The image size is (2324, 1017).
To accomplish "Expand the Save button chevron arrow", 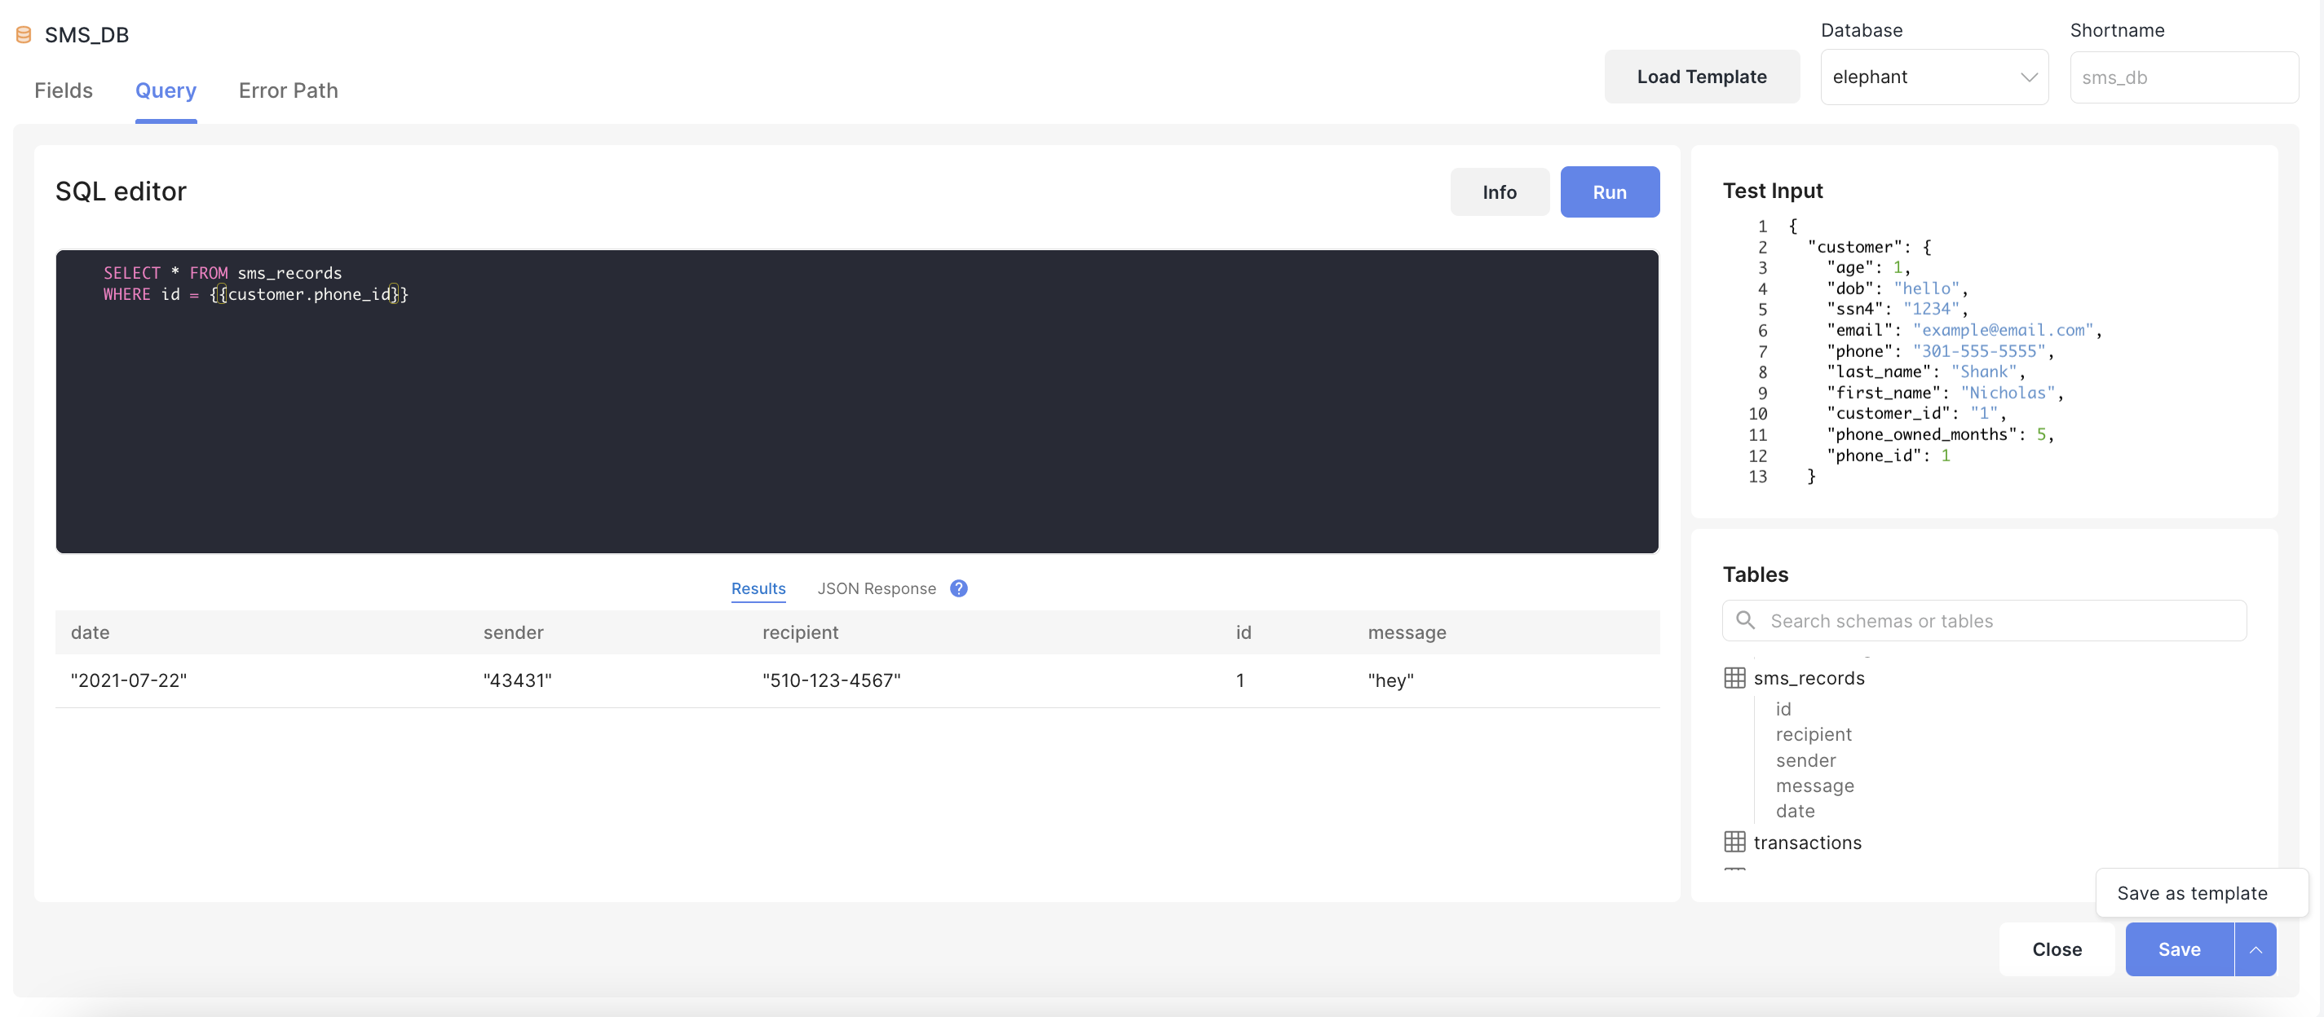I will 2255,949.
